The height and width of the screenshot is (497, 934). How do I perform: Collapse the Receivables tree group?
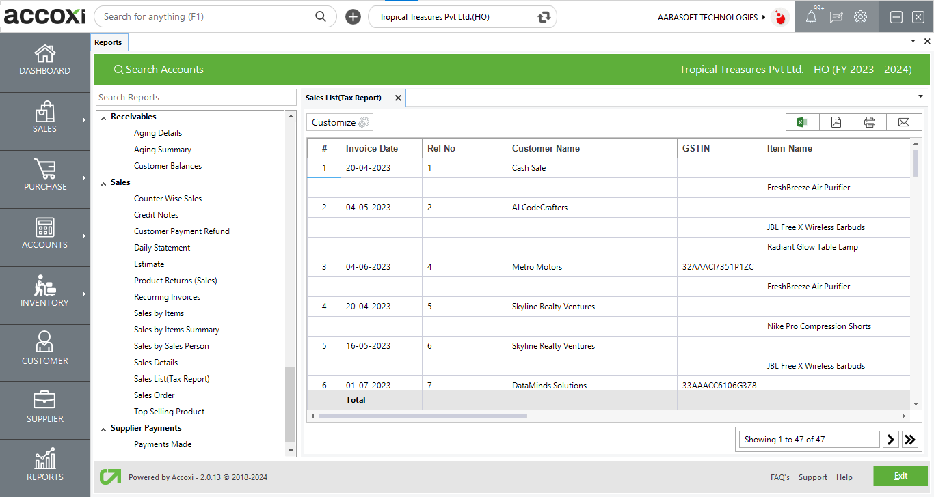(x=104, y=117)
